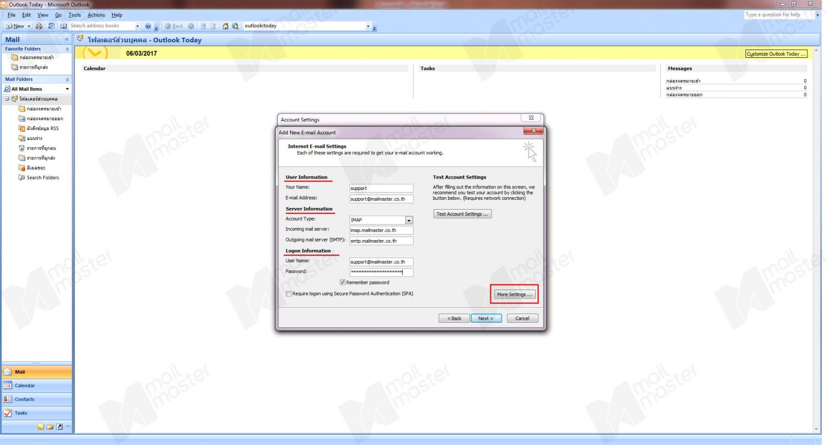Image resolution: width=826 pixels, height=445 pixels.
Task: Click the New mail button in toolbar
Action: click(15, 26)
